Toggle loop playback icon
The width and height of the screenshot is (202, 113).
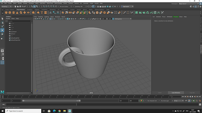coord(186,101)
